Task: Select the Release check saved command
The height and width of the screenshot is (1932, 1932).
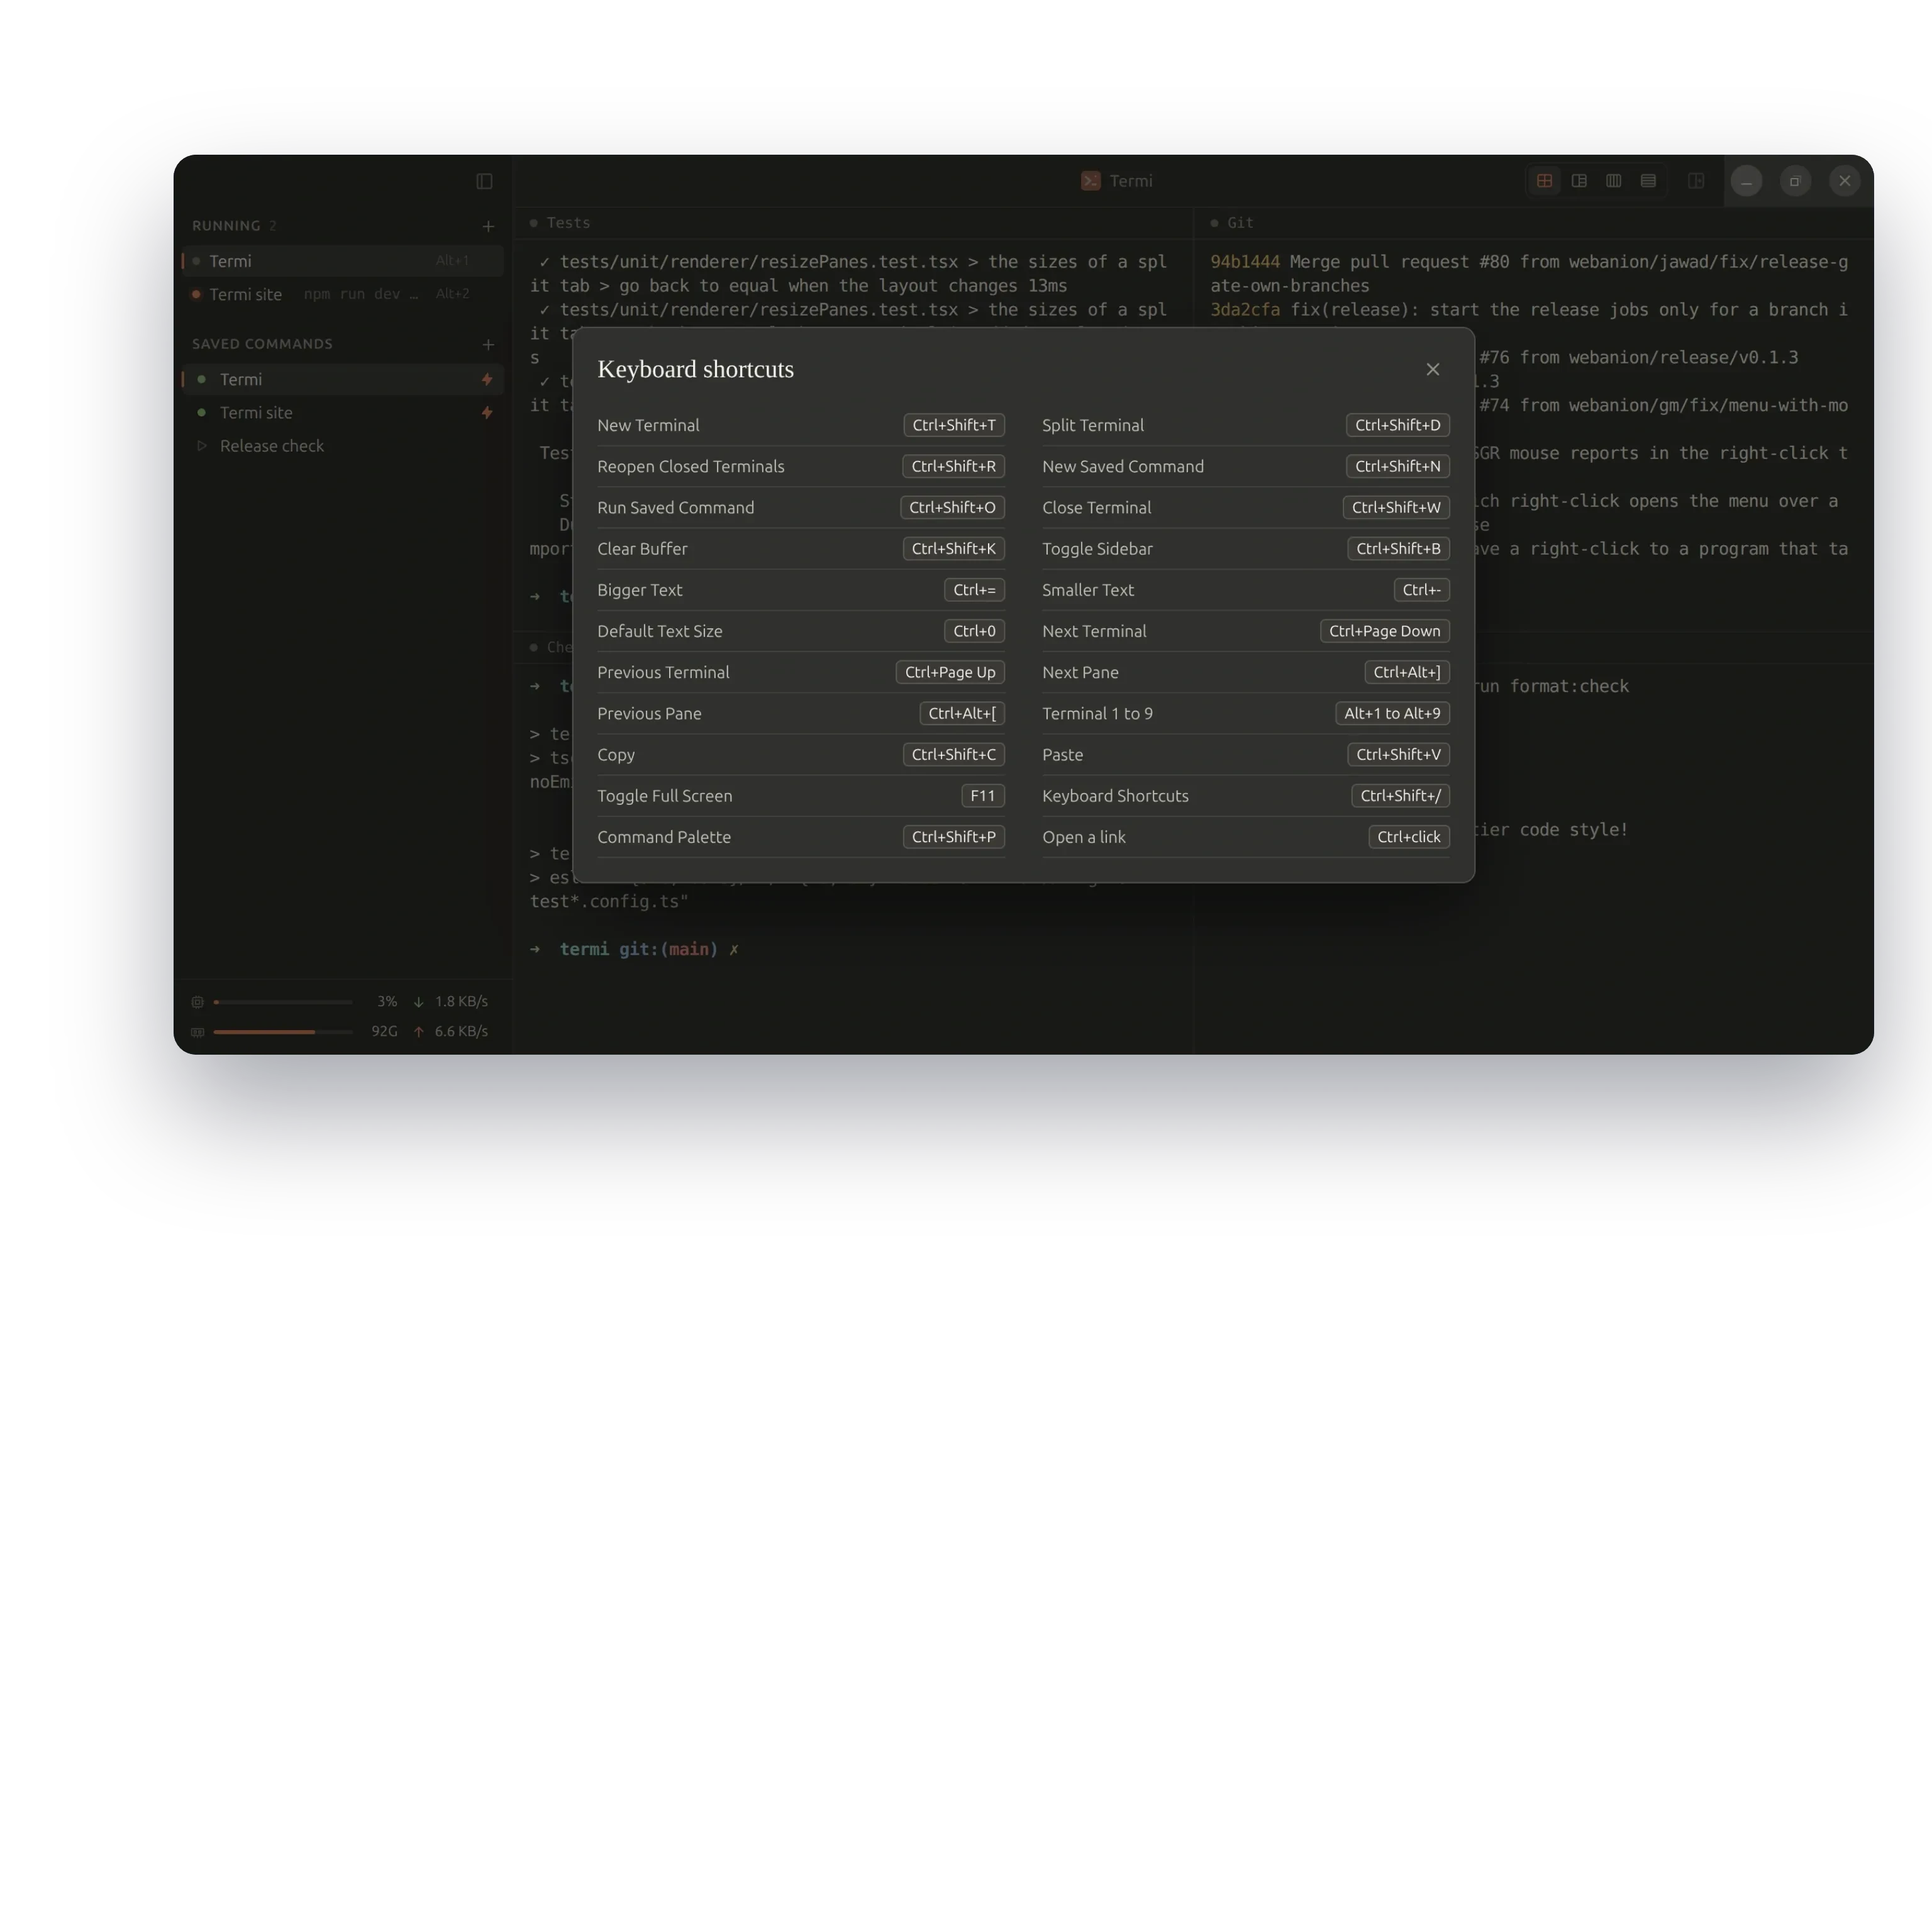Action: [343, 446]
